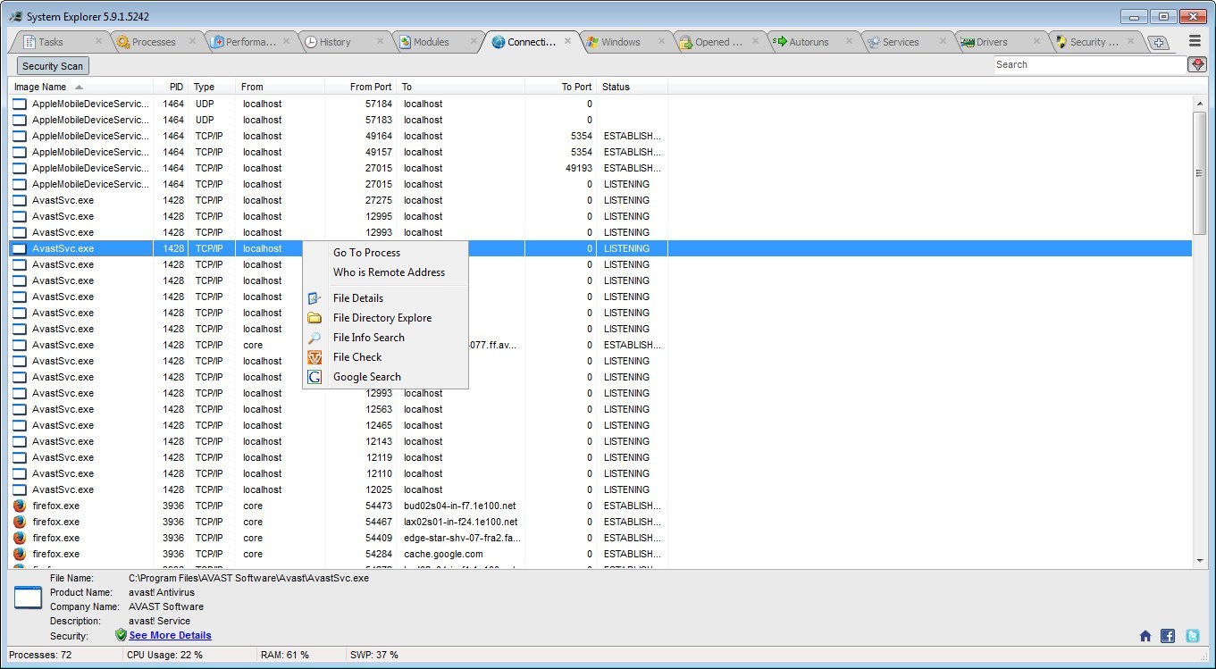Viewport: 1216px width, 669px height.
Task: Switch to the Processes tab
Action: click(154, 42)
